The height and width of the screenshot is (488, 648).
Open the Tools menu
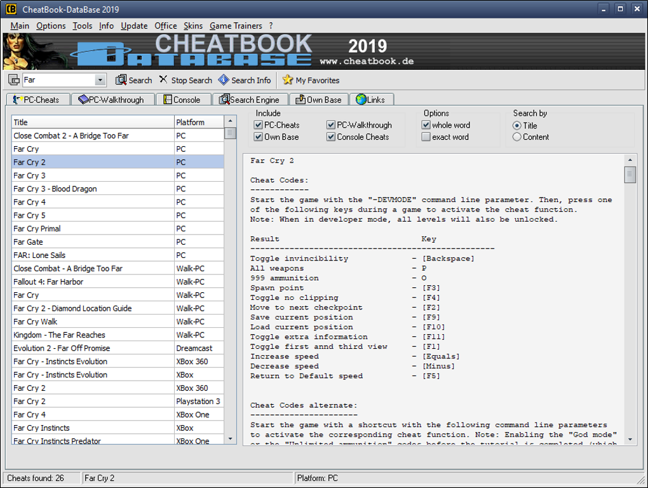tap(82, 25)
